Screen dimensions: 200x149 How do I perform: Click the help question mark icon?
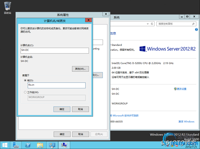tap(196, 29)
